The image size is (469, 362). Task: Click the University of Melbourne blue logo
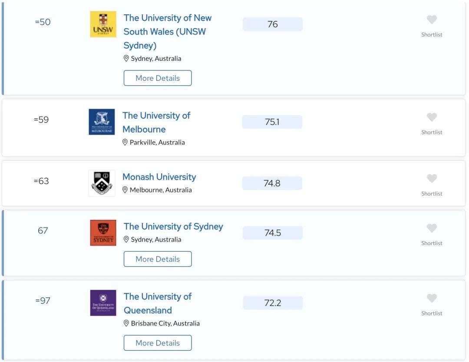tap(102, 122)
